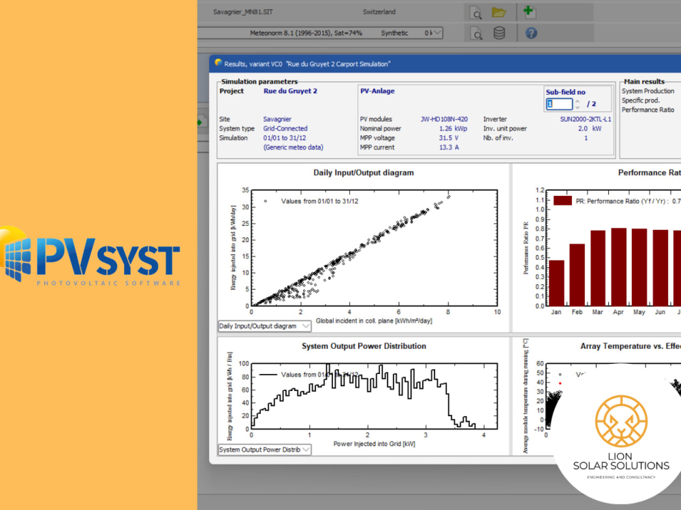Open the Rue du Gruyet 2 project link
Screen dimensions: 681x510
[291, 90]
